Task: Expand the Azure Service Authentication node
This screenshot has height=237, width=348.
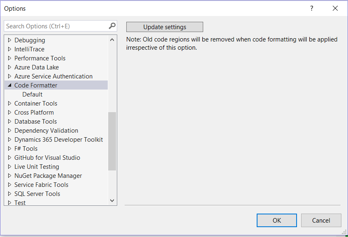Action: (9, 76)
